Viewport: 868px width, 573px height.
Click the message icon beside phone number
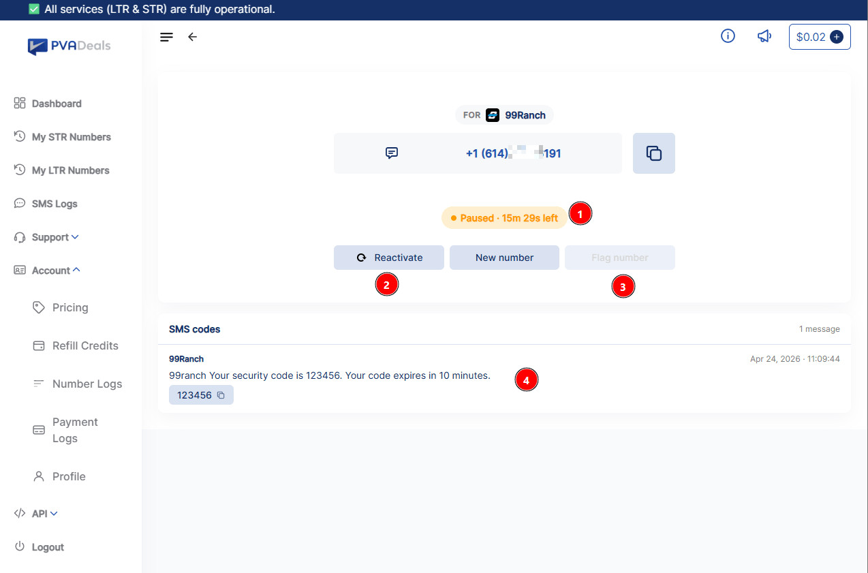click(392, 153)
